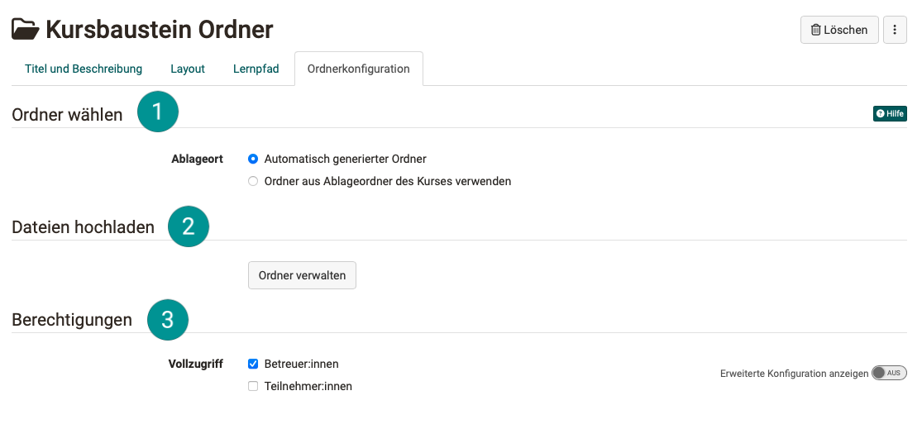Toggle Erweiterte Konfiguration anzeigen switch

pyautogui.click(x=890, y=374)
